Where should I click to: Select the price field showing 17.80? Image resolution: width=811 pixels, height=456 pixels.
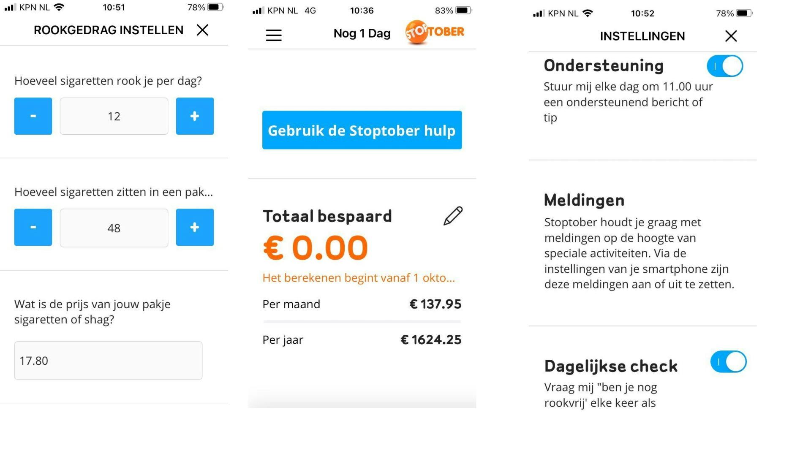[108, 360]
